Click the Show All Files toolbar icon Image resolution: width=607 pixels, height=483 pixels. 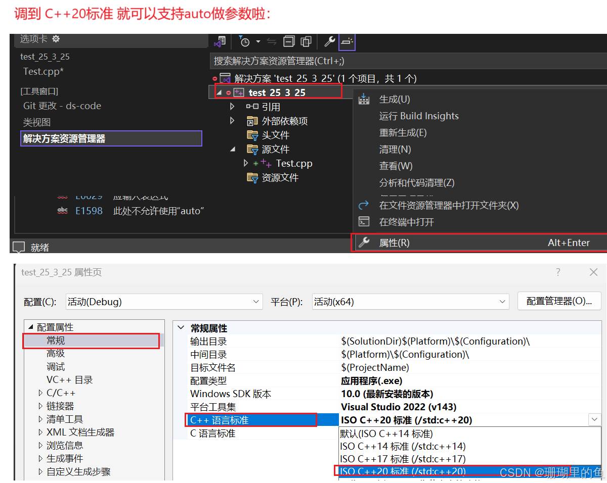(306, 41)
